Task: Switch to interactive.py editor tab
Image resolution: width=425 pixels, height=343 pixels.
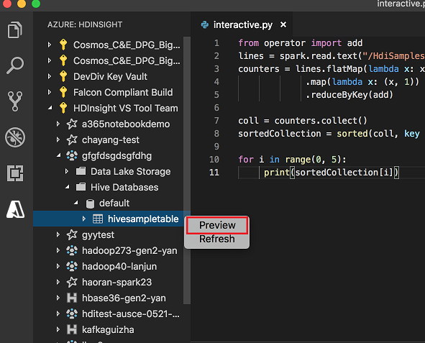Action: [x=241, y=24]
